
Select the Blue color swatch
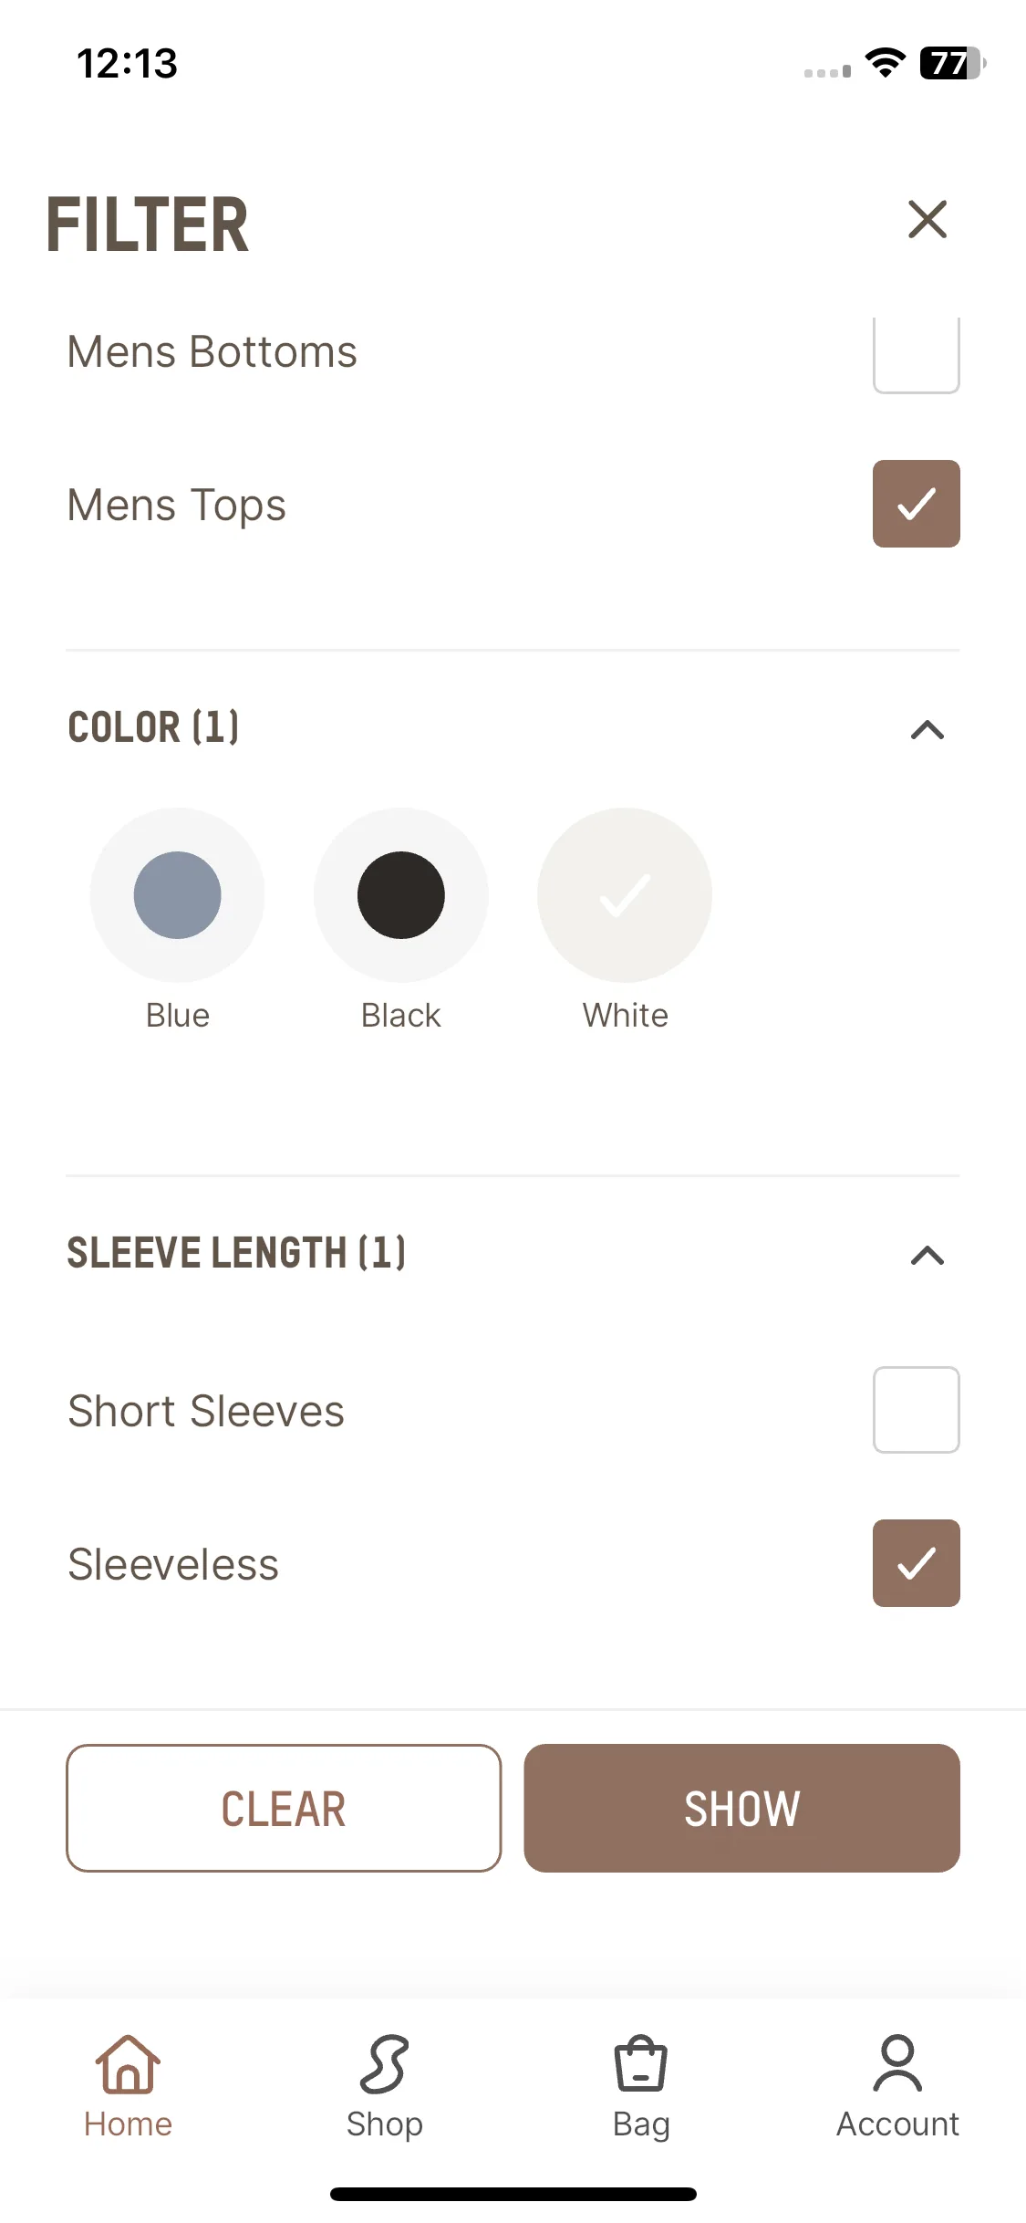click(178, 895)
